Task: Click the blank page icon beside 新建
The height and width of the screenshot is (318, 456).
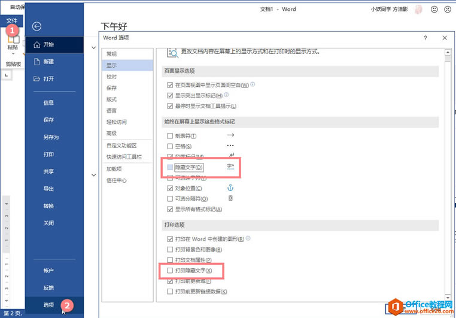Action: [x=37, y=62]
